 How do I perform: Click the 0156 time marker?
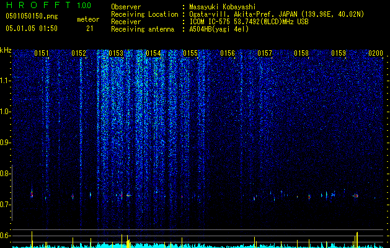(228, 53)
